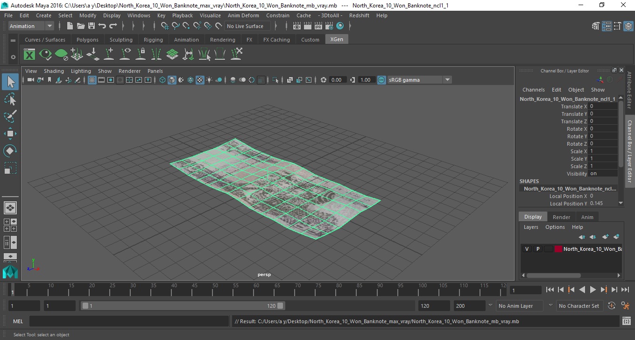
Task: Open Render Settings icon
Action: pos(329,26)
